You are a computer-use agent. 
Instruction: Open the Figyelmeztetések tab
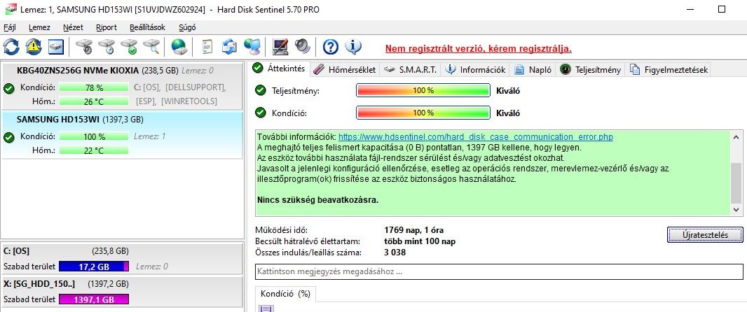click(669, 70)
